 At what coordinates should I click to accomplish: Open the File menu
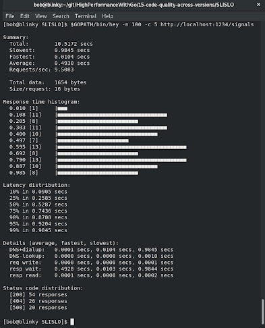click(9, 16)
